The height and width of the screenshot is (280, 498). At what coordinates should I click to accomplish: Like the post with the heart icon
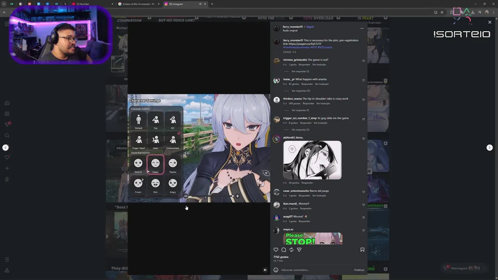pos(276,250)
